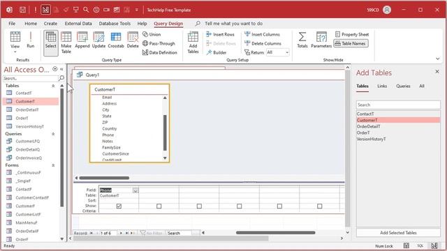Click Add Selected Tables button
447x251 pixels.
tap(398, 233)
